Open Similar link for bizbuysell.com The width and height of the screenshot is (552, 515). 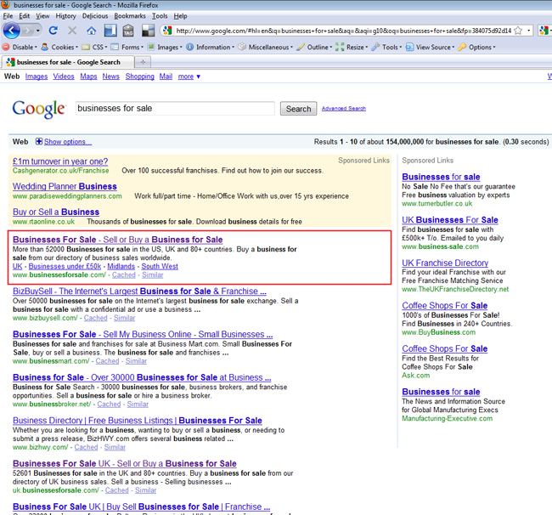(x=124, y=318)
